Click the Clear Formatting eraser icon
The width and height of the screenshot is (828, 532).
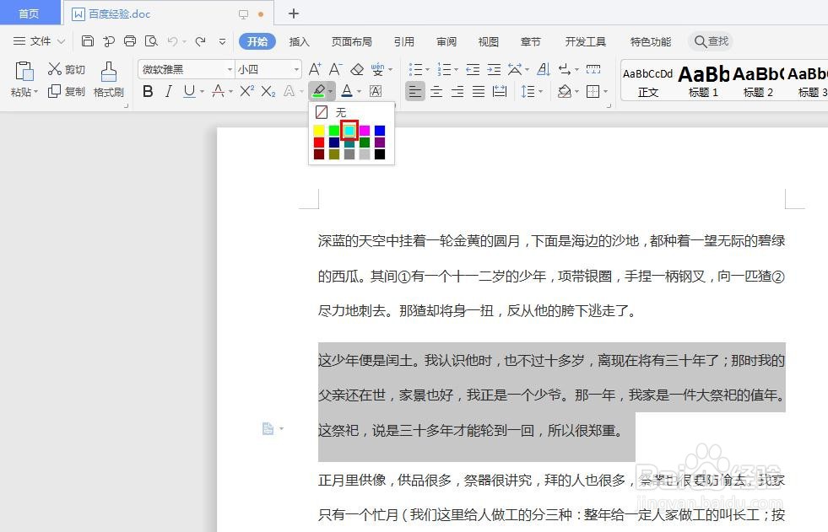tap(357, 67)
